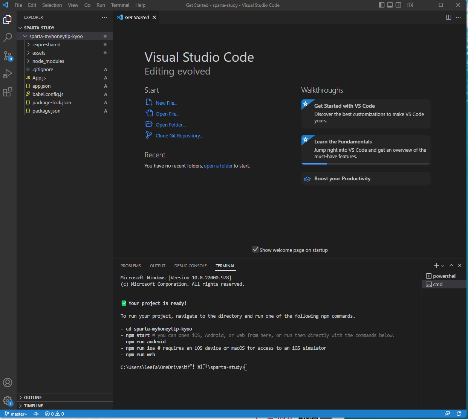
Task: Expand the Boost your Productivity walkthrough
Action: point(366,179)
